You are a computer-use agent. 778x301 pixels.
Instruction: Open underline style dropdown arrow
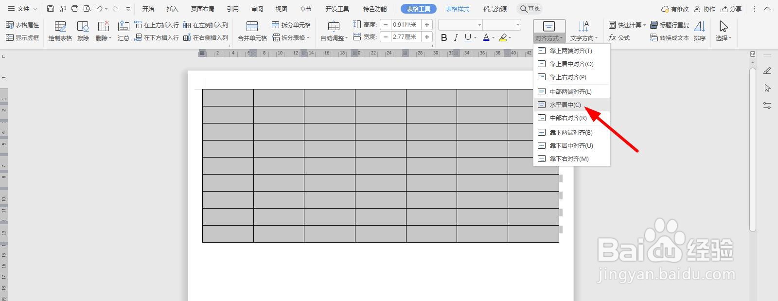[x=475, y=37]
